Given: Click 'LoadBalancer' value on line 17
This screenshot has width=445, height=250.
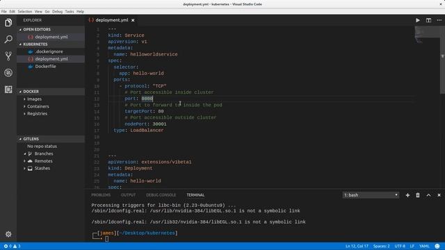Looking at the screenshot, I should pos(147,131).
